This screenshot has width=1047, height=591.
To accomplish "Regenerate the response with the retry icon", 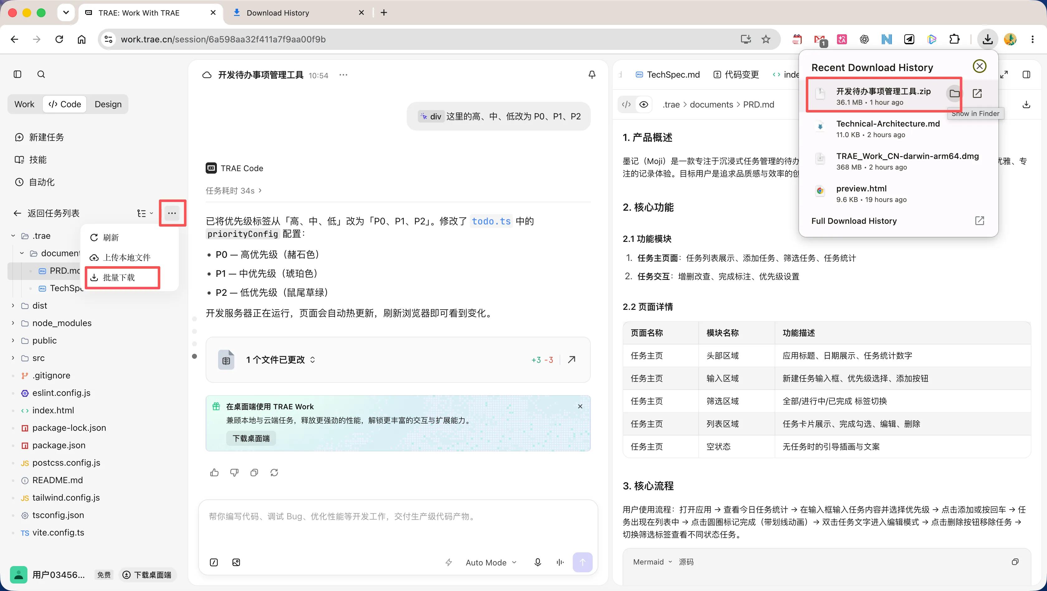I will tap(274, 472).
